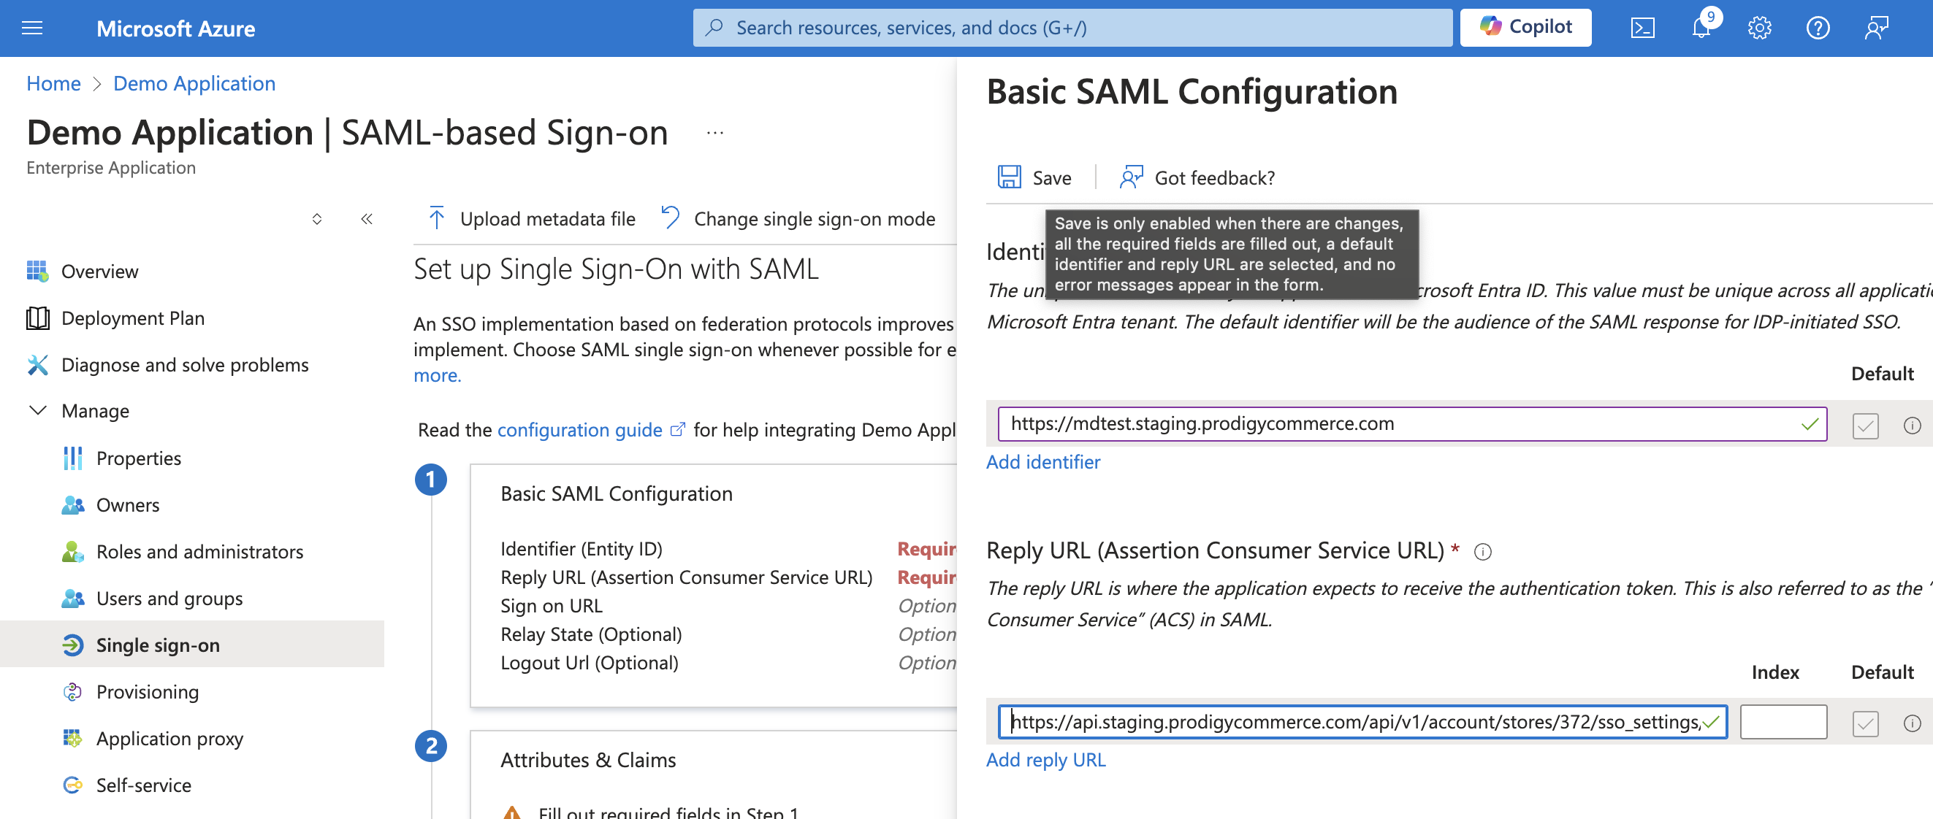Click 'Logout Url (Optional)' row in card
This screenshot has width=1933, height=819.
tap(589, 663)
